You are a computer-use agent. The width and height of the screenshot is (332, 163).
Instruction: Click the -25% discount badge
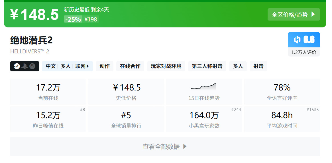point(73,19)
